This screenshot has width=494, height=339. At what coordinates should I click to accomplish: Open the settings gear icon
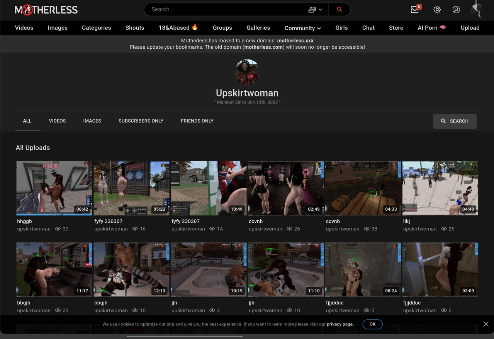point(437,10)
